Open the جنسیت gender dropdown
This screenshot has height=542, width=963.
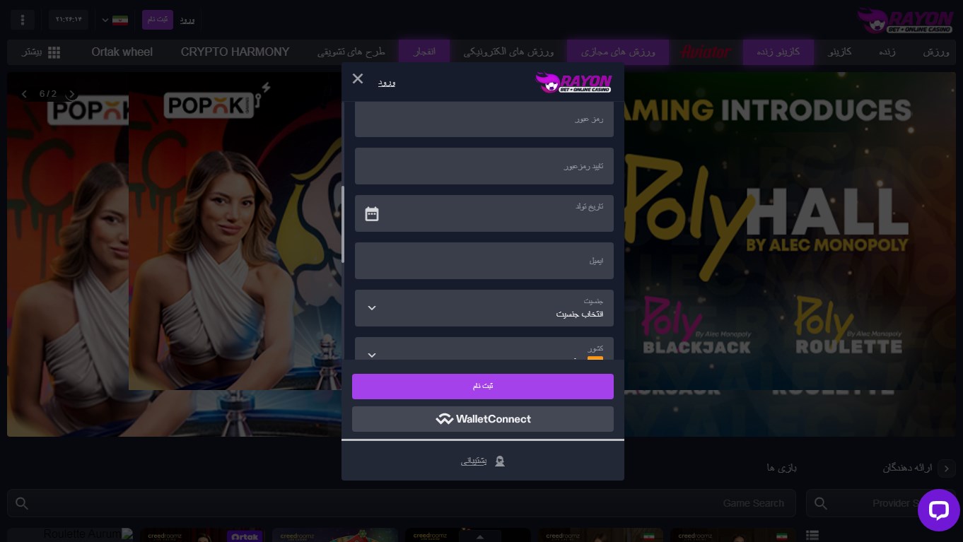tap(484, 308)
